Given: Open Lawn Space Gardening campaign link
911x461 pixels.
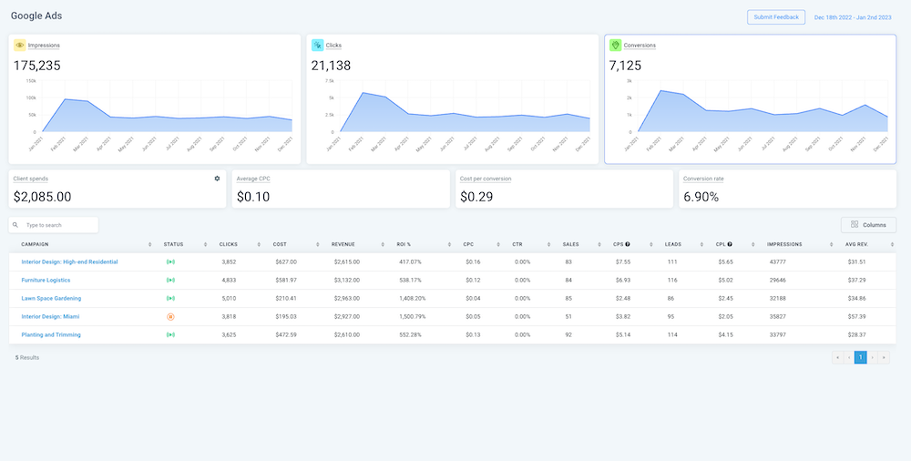Looking at the screenshot, I should click(51, 298).
